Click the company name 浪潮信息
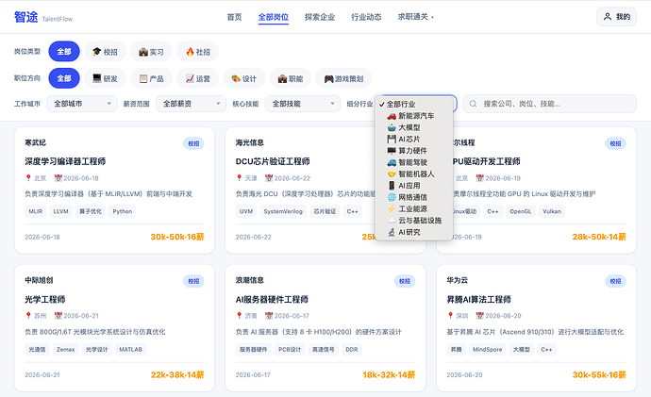The height and width of the screenshot is (397, 651). coord(250,280)
